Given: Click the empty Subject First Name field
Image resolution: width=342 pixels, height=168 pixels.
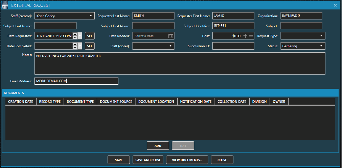Looking at the screenshot, I should click(153, 26).
